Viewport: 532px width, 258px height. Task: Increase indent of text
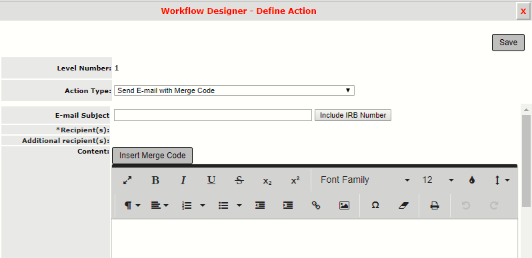click(288, 205)
